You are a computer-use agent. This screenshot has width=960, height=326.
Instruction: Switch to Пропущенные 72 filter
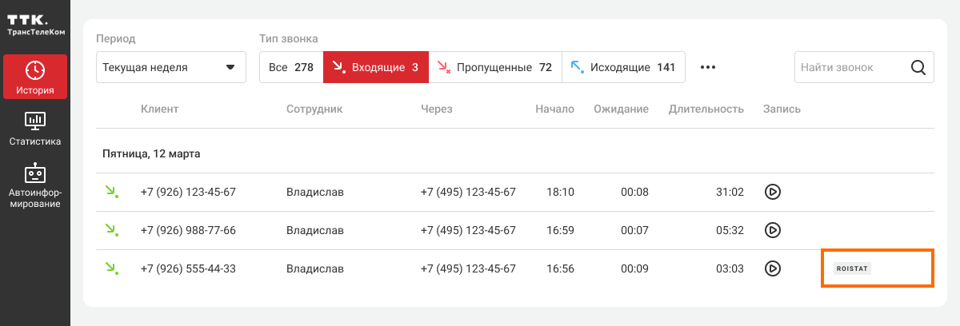(x=494, y=68)
